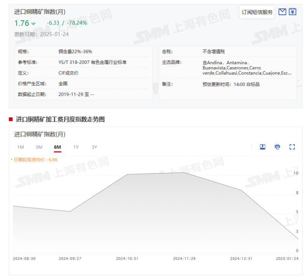Switch chart range to 1M

[21, 147]
